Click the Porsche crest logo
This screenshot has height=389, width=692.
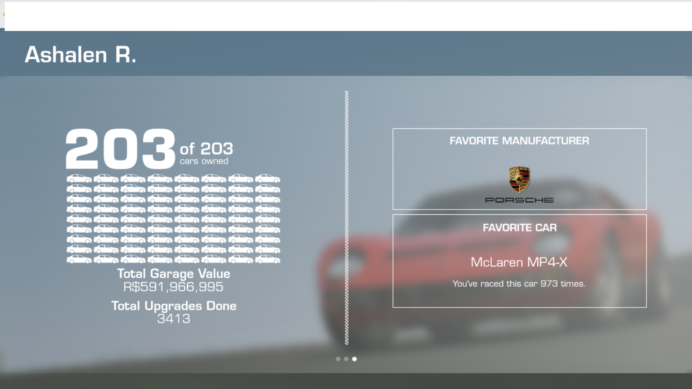[519, 179]
